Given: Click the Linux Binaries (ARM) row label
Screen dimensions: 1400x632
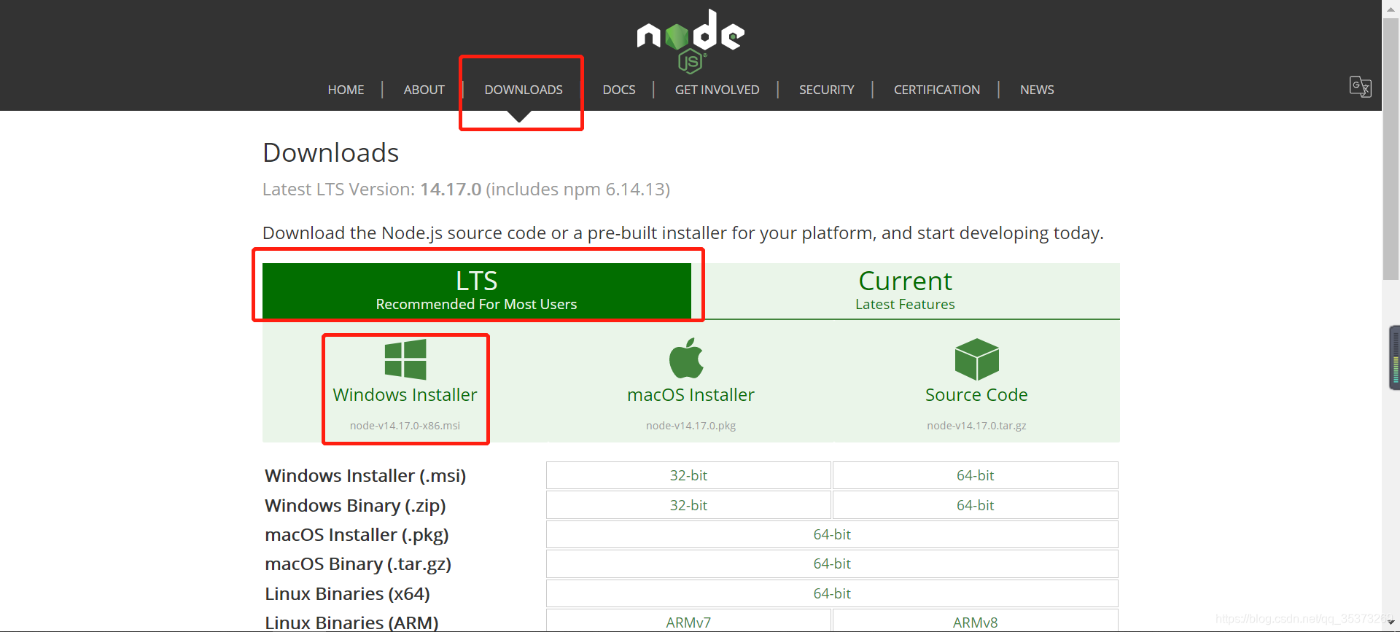Looking at the screenshot, I should pyautogui.click(x=351, y=623).
